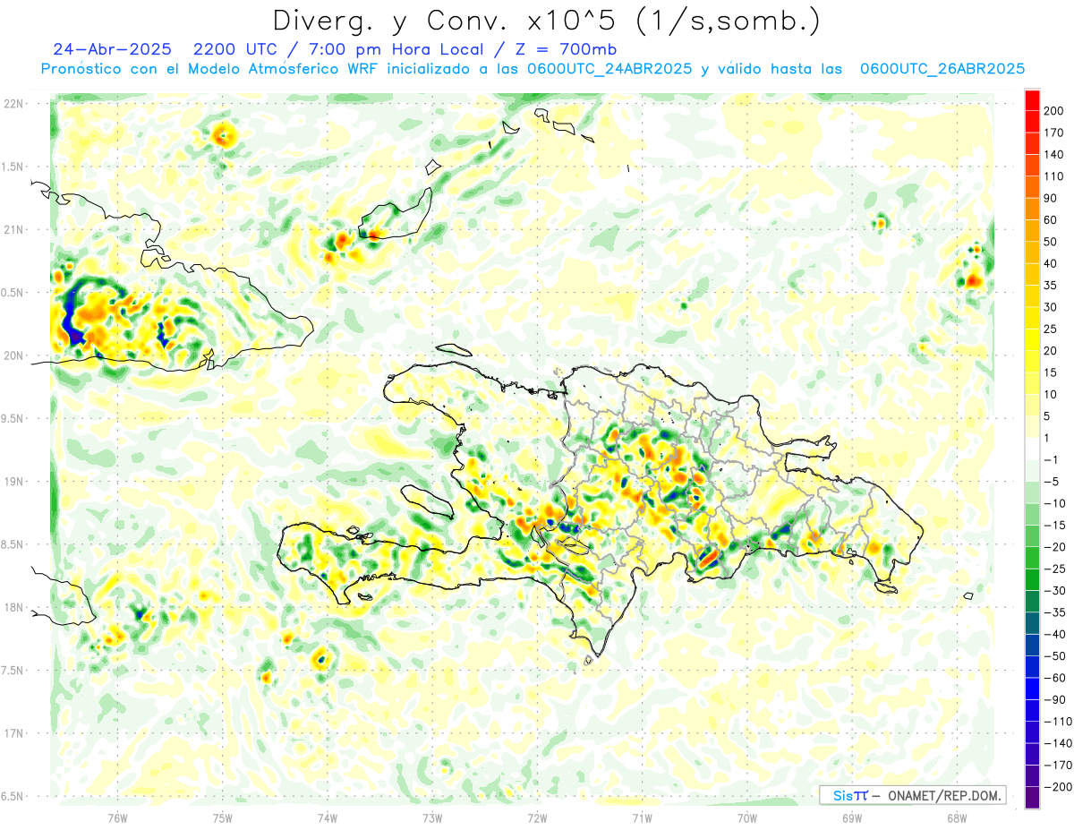This screenshot has height=830, width=1074.
Task: Click the '74W' longitude label
Action: coord(328,817)
